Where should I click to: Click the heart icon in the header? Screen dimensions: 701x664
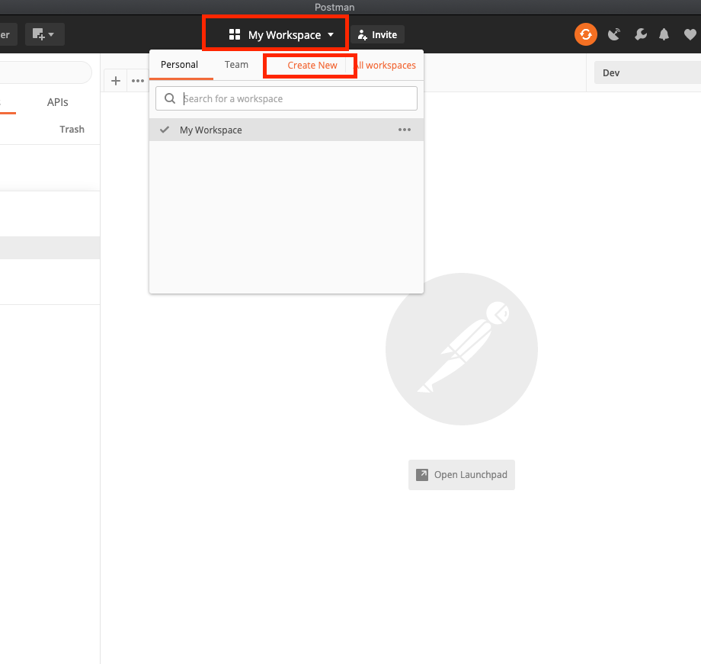[690, 34]
